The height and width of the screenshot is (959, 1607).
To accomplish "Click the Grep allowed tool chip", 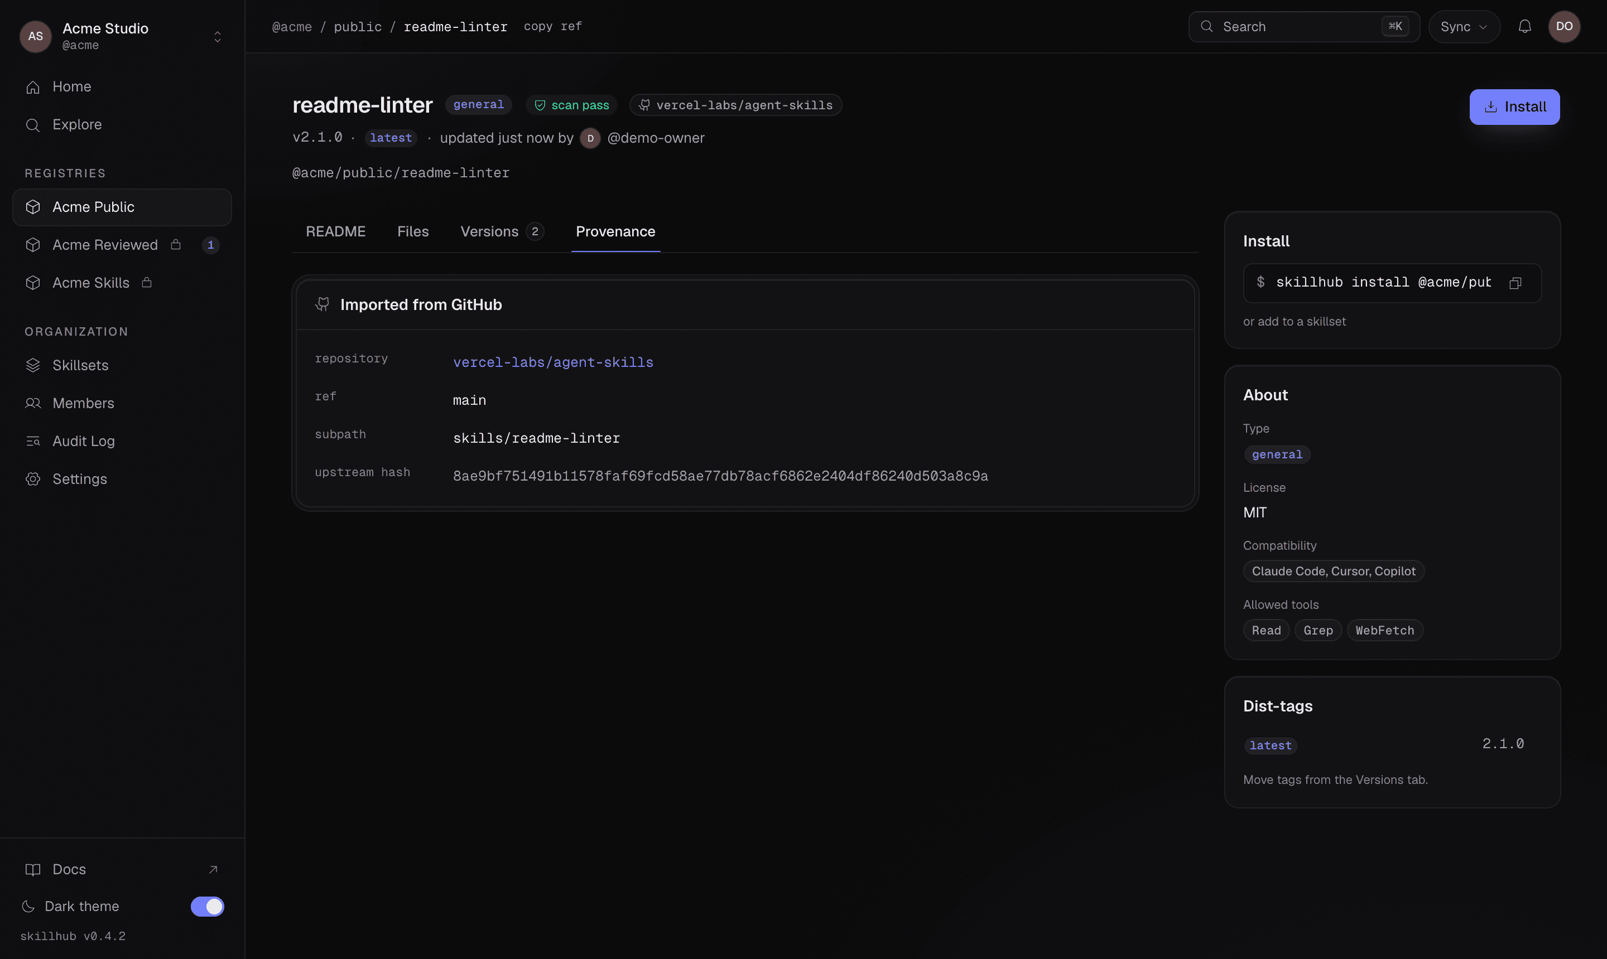I will point(1318,630).
